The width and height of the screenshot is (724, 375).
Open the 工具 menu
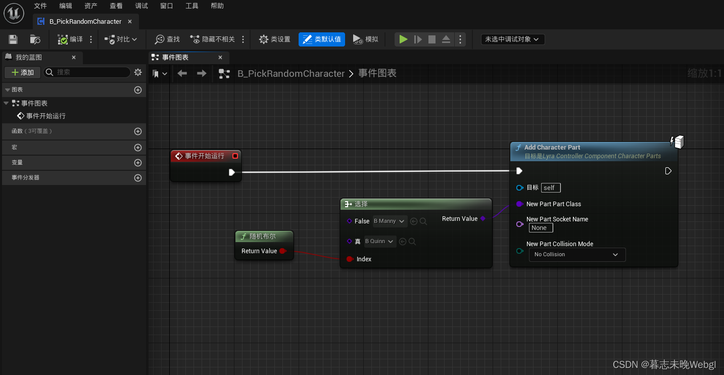192,6
